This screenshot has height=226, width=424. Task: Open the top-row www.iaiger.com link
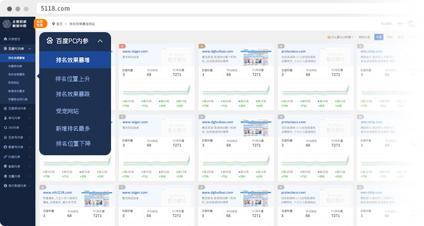point(135,51)
